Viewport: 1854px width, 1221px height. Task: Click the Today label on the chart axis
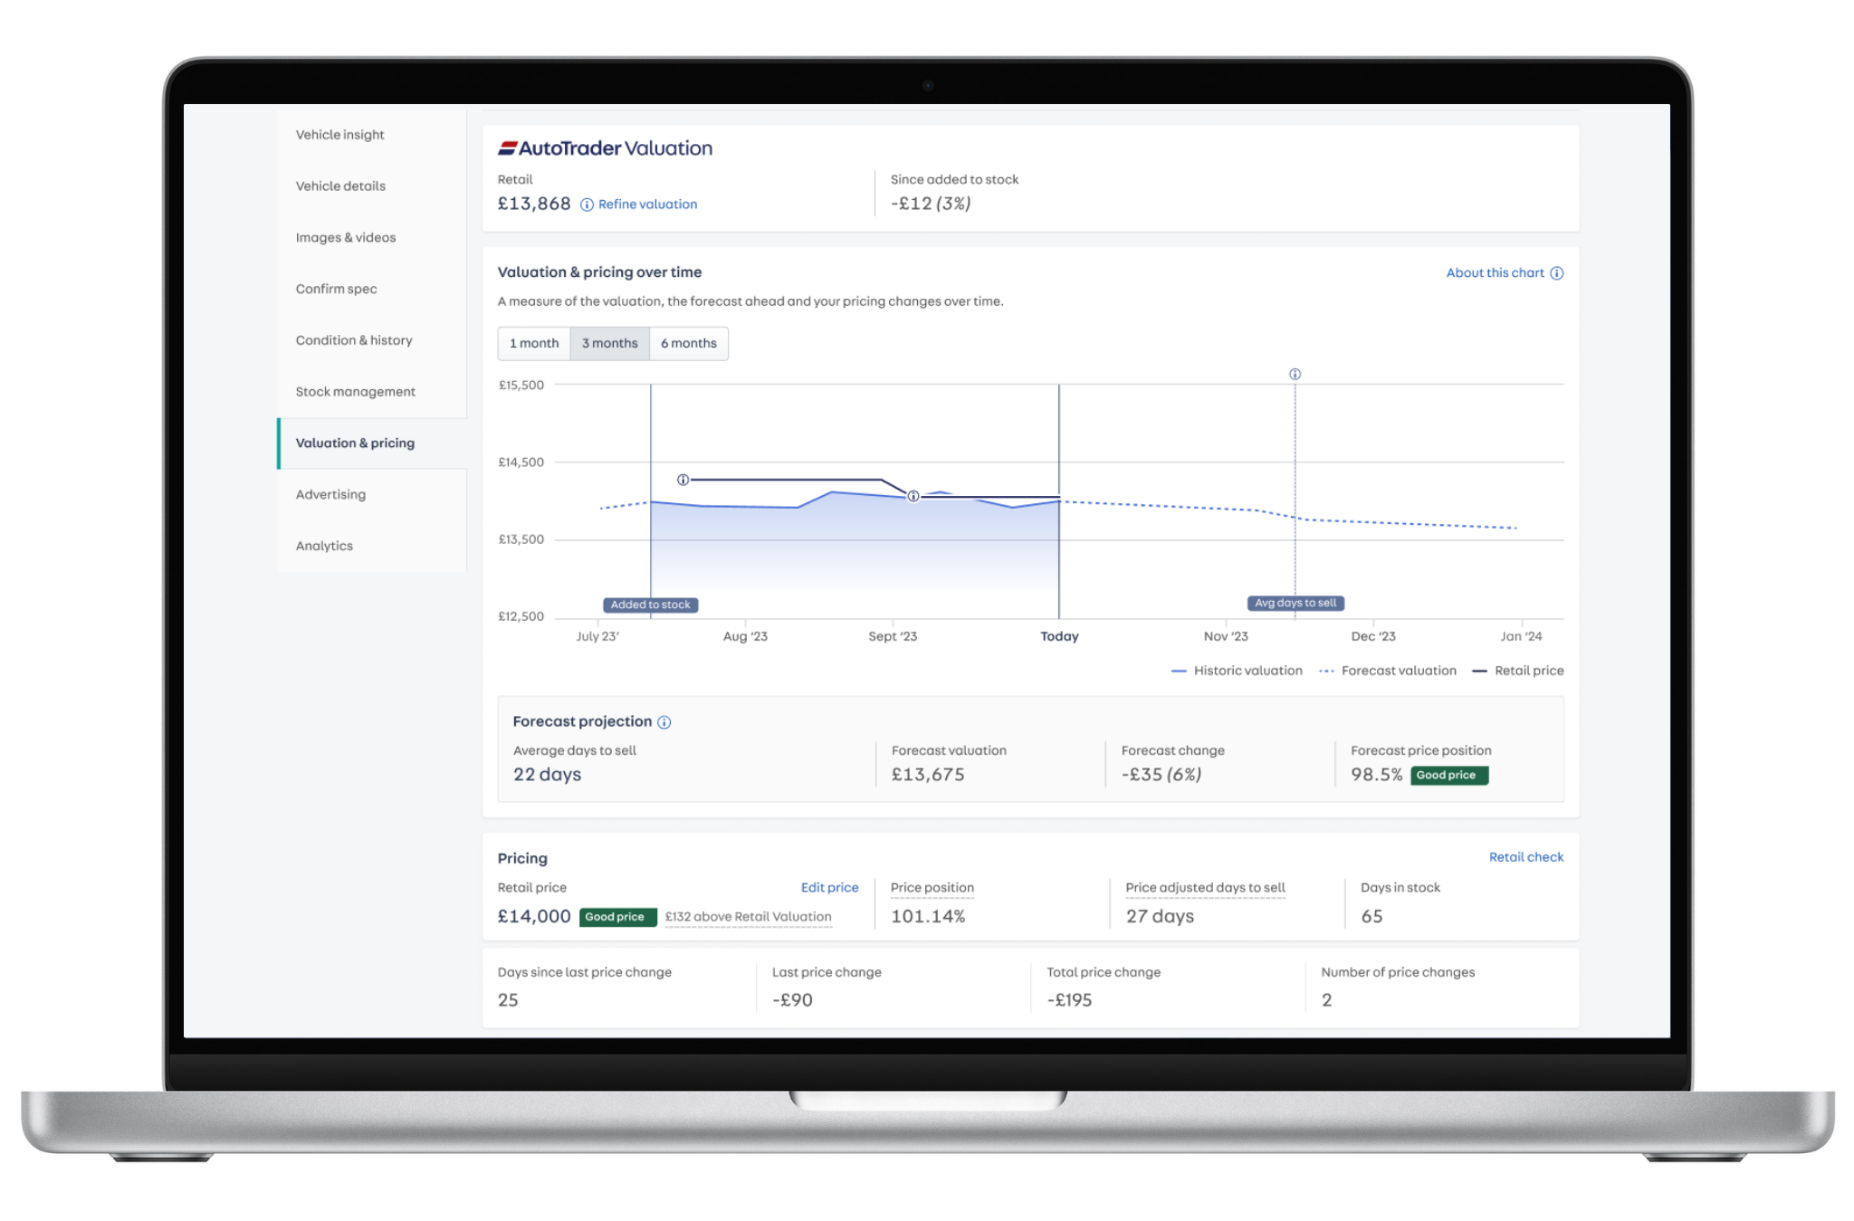pos(1059,636)
